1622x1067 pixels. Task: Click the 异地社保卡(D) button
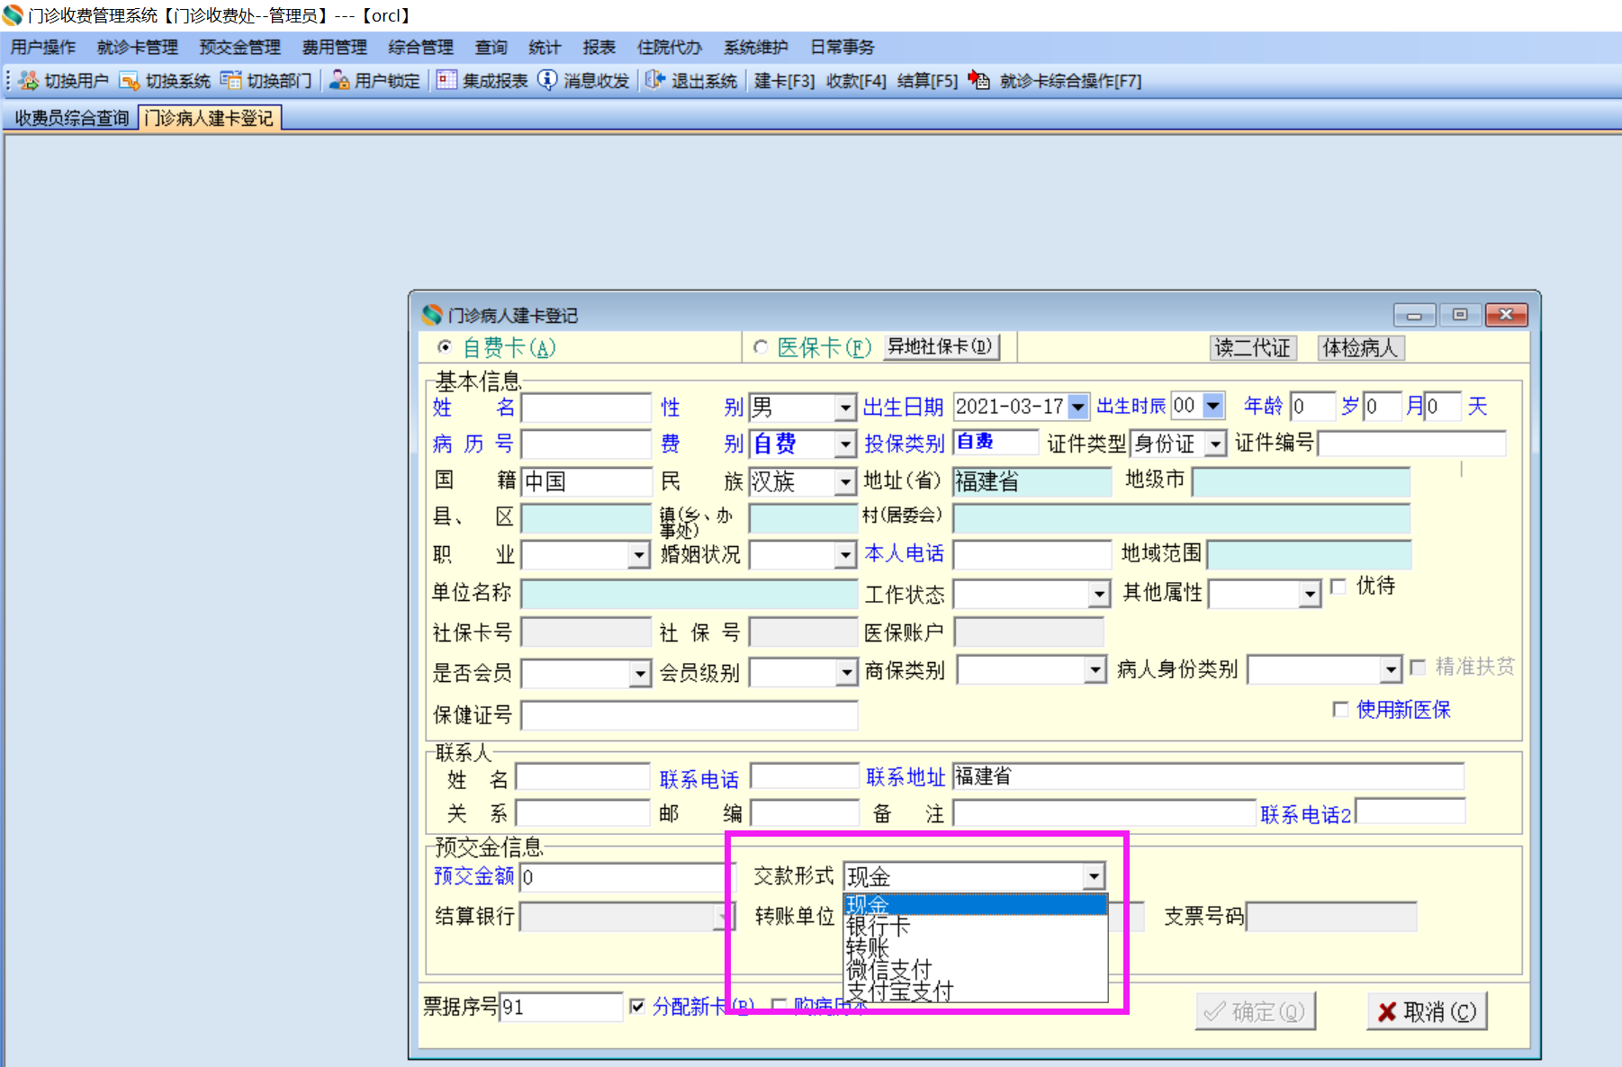pos(941,347)
